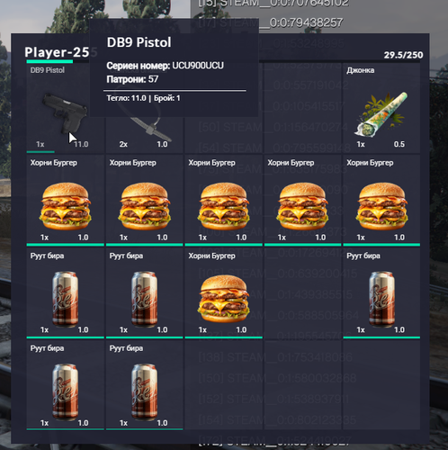Click the second Хорни Бургер in the burger row

point(144,200)
